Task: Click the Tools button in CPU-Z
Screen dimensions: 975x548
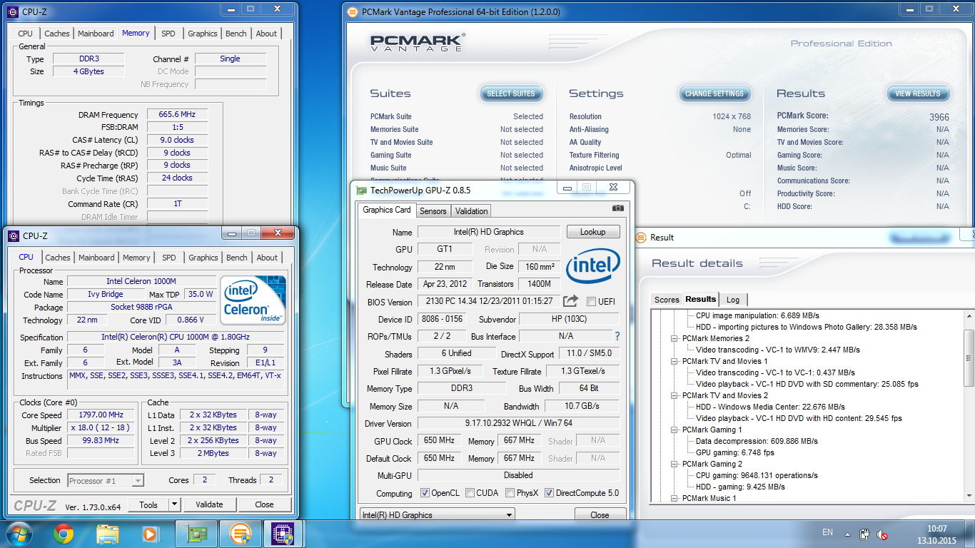Action: click(x=148, y=504)
